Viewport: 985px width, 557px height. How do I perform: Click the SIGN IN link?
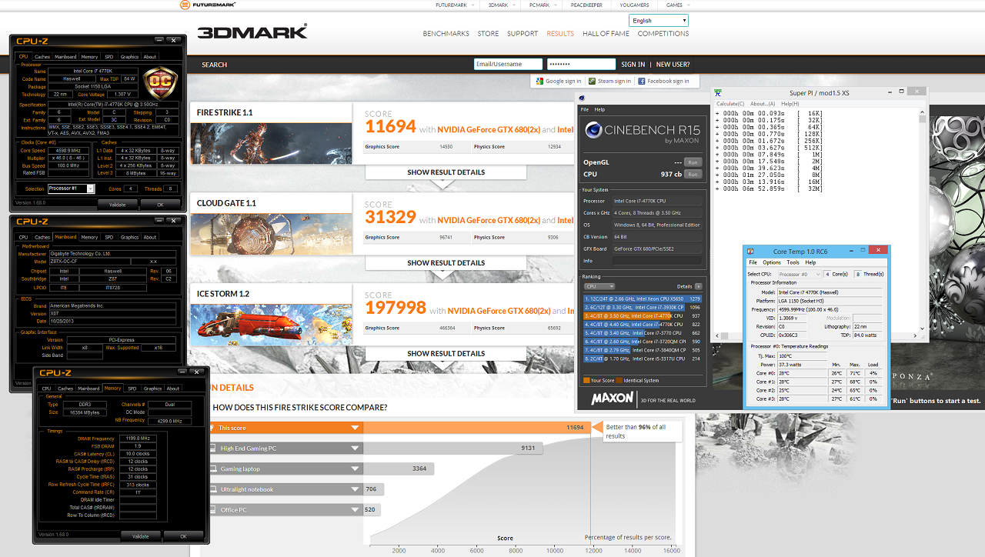click(x=633, y=65)
